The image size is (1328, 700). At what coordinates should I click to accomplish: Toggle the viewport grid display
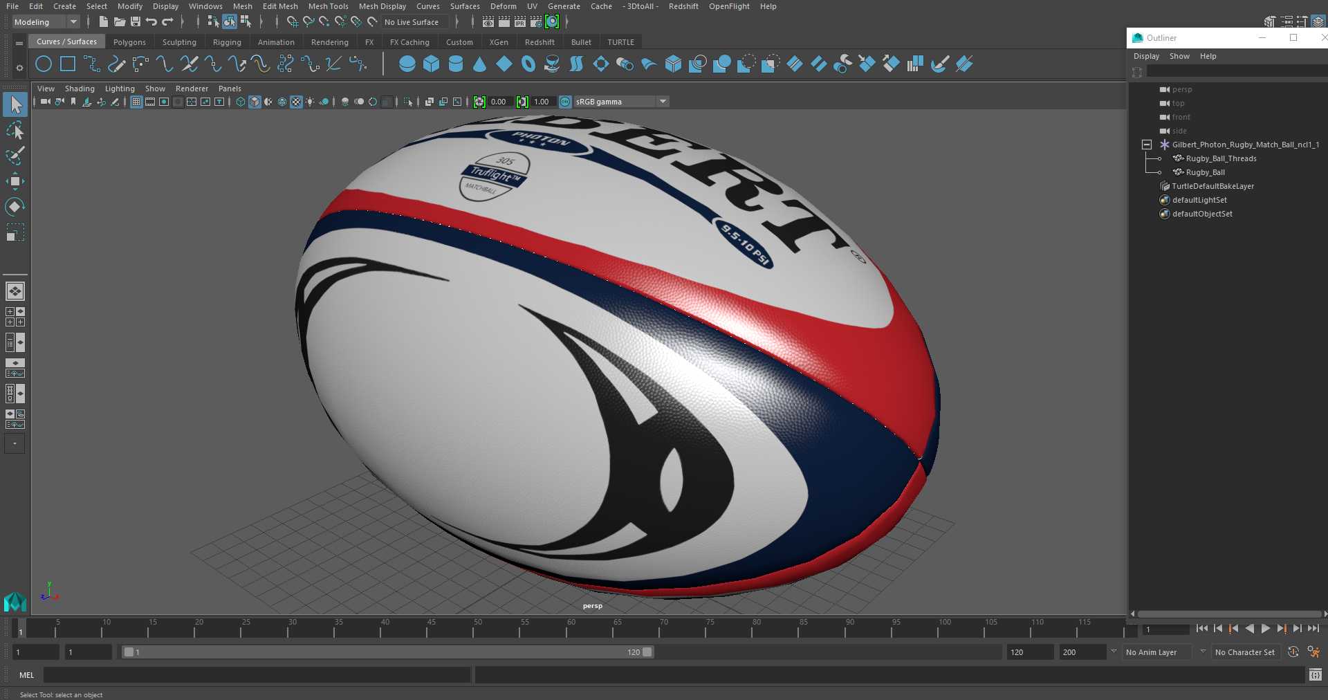point(136,102)
